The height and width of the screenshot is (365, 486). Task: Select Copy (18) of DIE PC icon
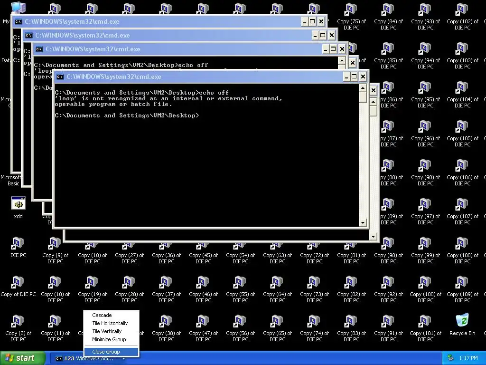pyautogui.click(x=92, y=254)
